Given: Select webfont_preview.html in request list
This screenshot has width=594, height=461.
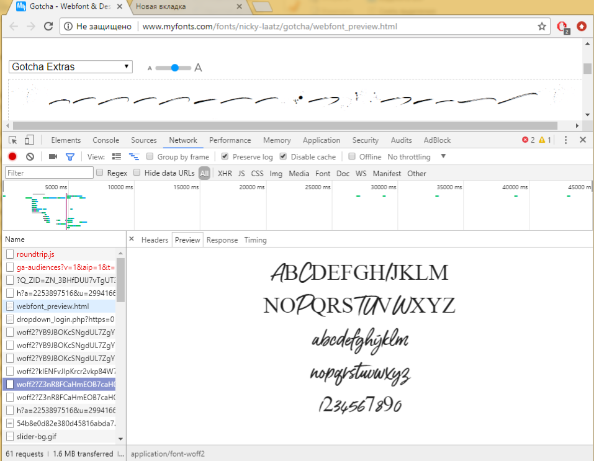Looking at the screenshot, I should [x=60, y=307].
